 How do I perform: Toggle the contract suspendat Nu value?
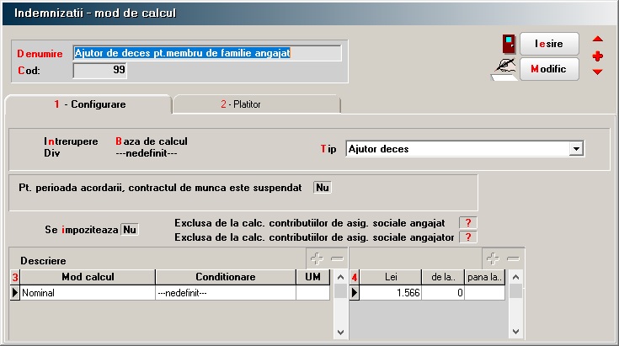click(x=323, y=188)
